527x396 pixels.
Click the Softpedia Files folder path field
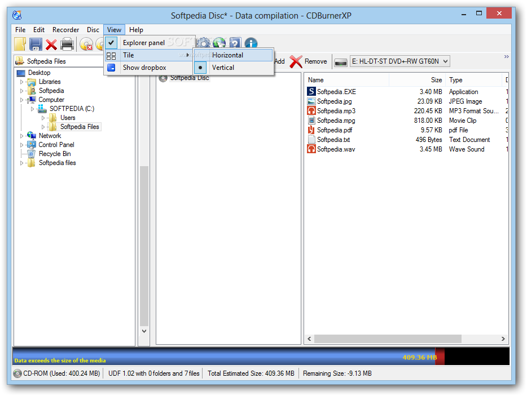pyautogui.click(x=59, y=61)
